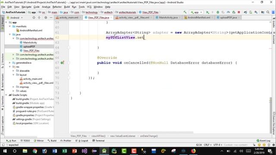The width and height of the screenshot is (276, 155).
Task: Open Project Structure folder icon
Action: point(263,12)
